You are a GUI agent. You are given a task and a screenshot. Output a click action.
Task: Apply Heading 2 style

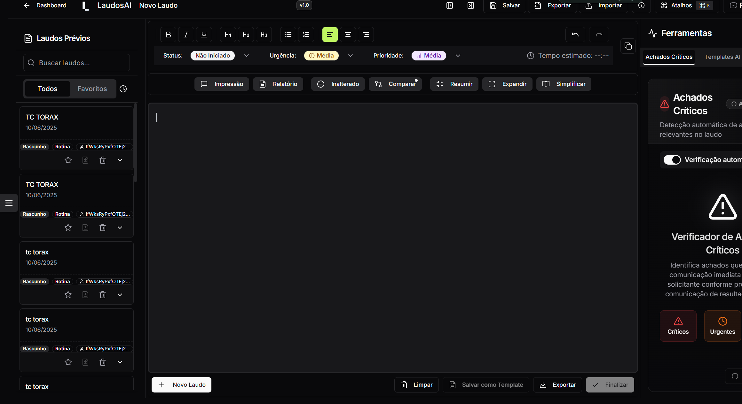click(246, 35)
